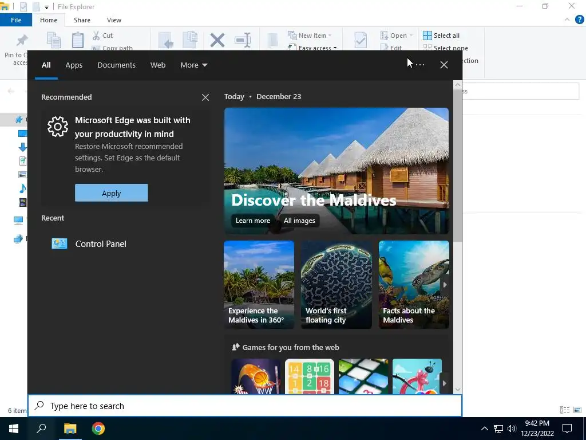
Task: Switch to the Documents search tab
Action: coord(116,65)
